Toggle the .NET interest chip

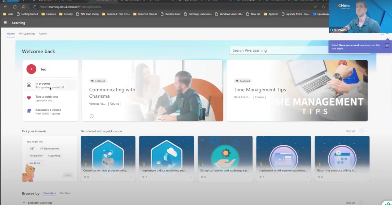pos(32,148)
